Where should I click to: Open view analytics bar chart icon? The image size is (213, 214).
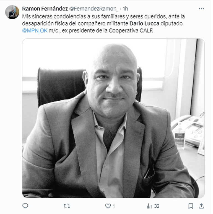149,206
